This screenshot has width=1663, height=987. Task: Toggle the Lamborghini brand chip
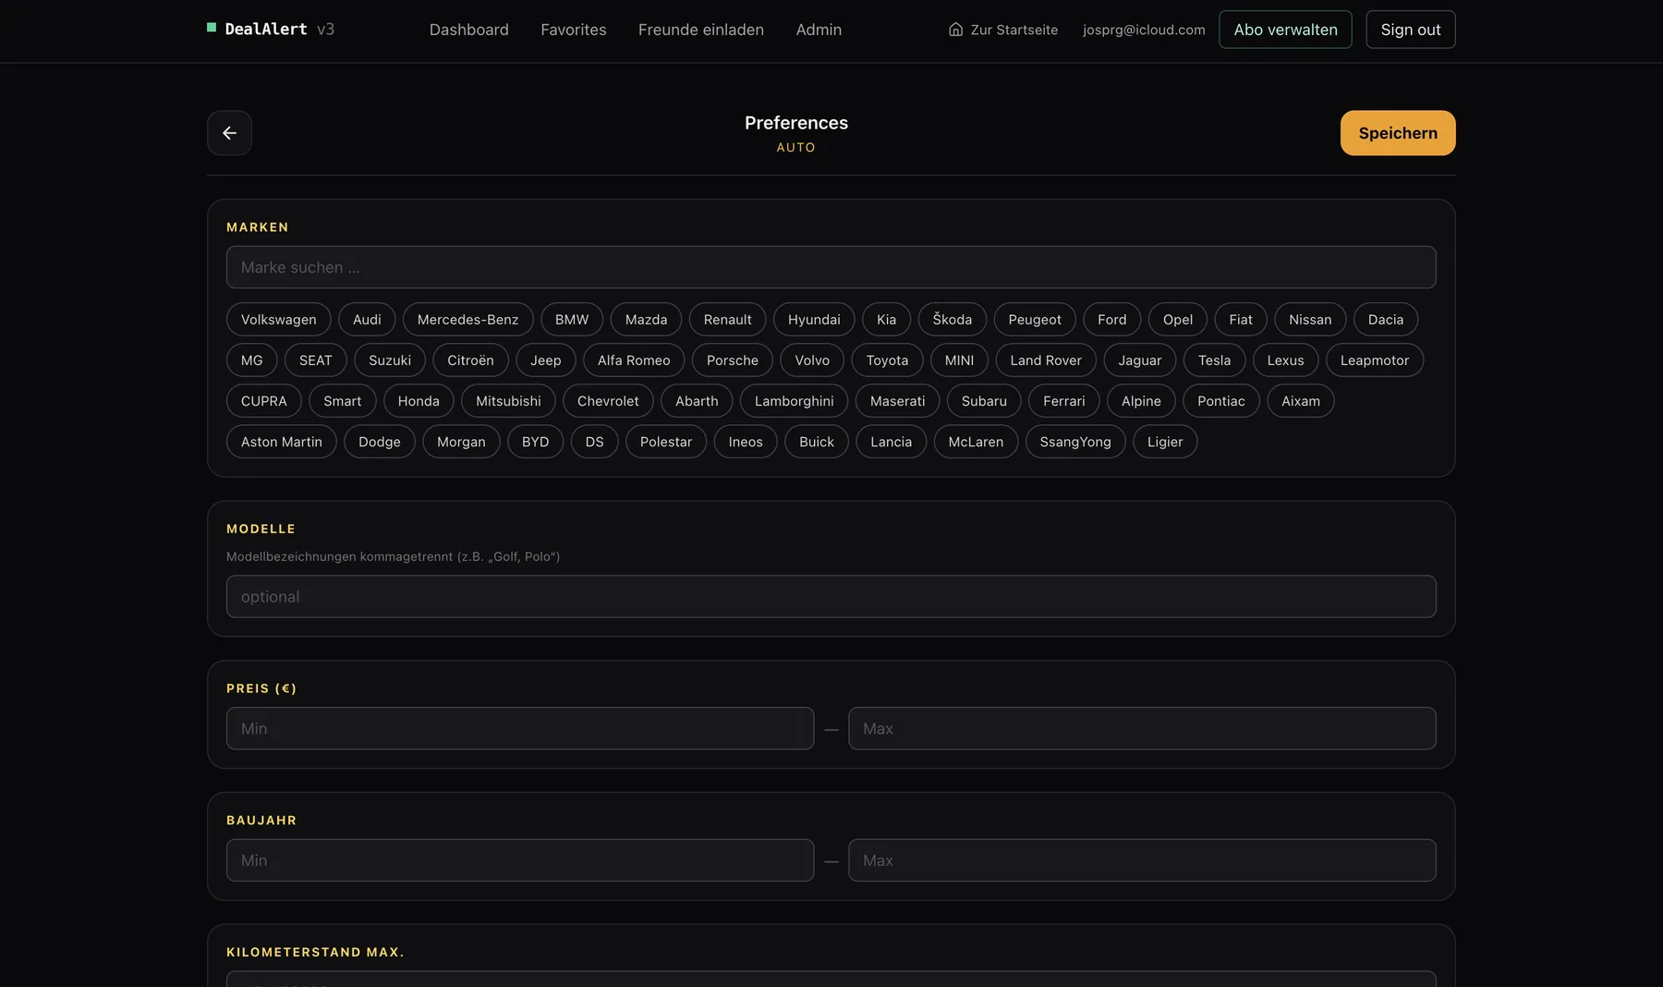[795, 401]
